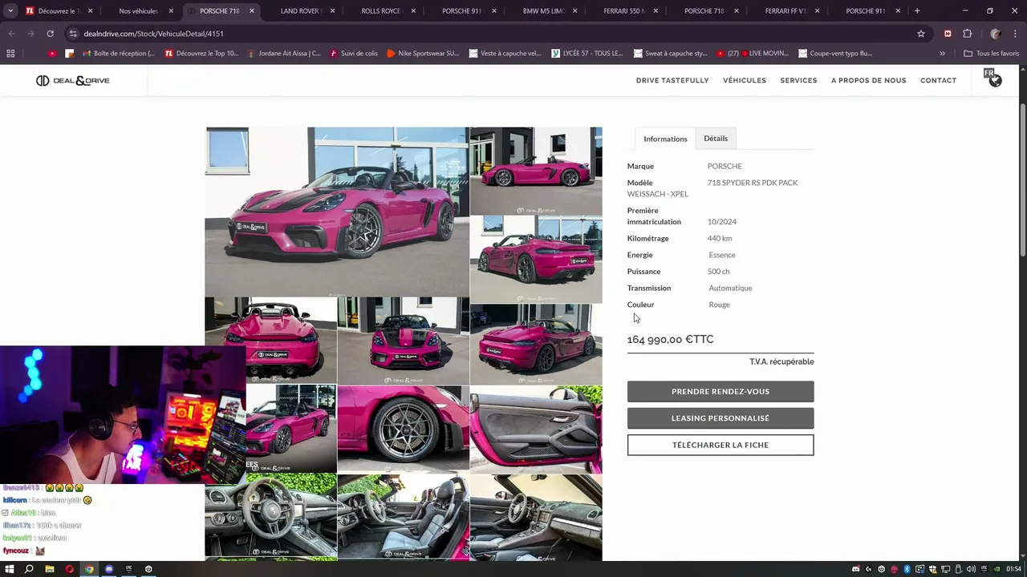This screenshot has width=1027, height=577.
Task: Open the Nike Sportswear bookmark
Action: coord(423,53)
